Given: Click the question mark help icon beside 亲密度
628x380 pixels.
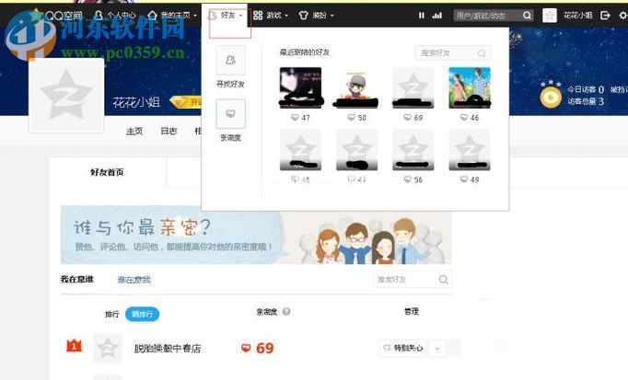Looking at the screenshot, I should pos(286,312).
